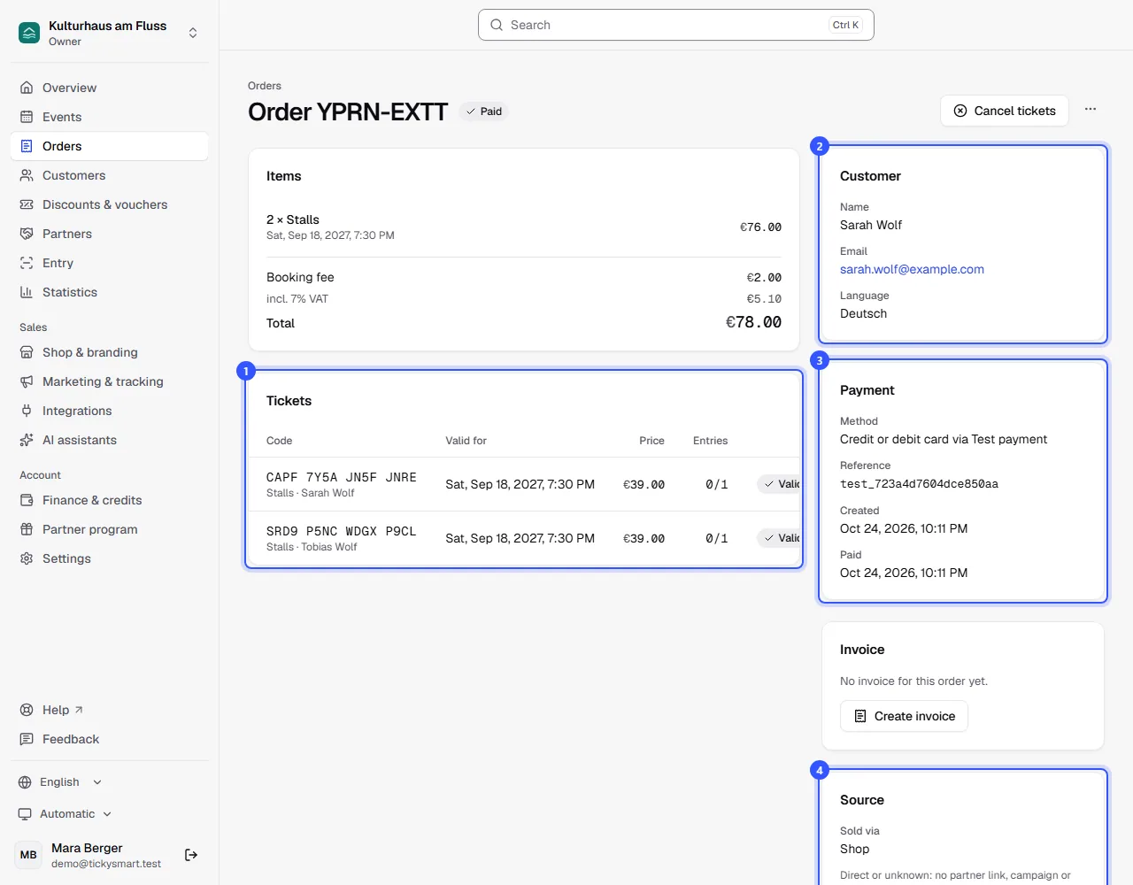Click the log out icon beside Mara Berger
The width and height of the screenshot is (1133, 885).
(191, 855)
